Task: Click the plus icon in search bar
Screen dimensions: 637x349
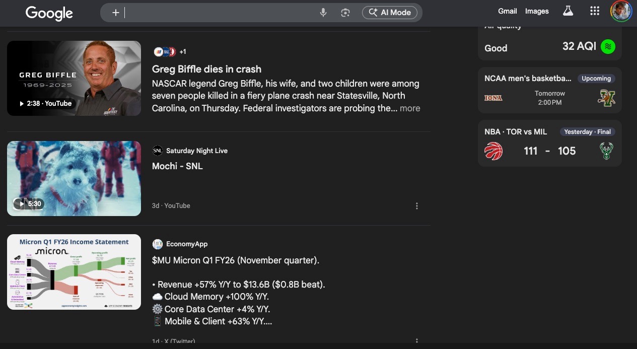Action: tap(116, 13)
